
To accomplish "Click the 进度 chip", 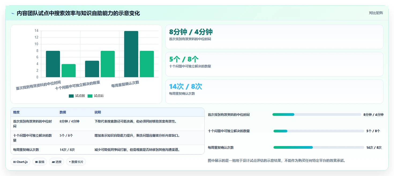I will point(57,162).
